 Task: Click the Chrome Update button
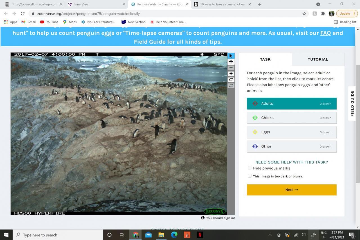(345, 14)
